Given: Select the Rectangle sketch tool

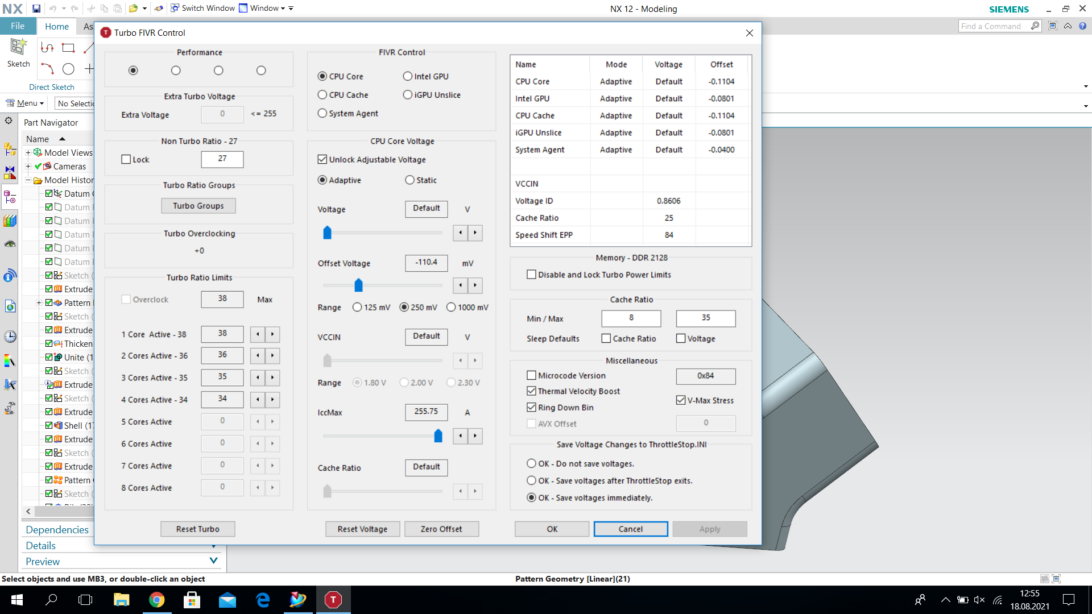Looking at the screenshot, I should click(x=68, y=48).
